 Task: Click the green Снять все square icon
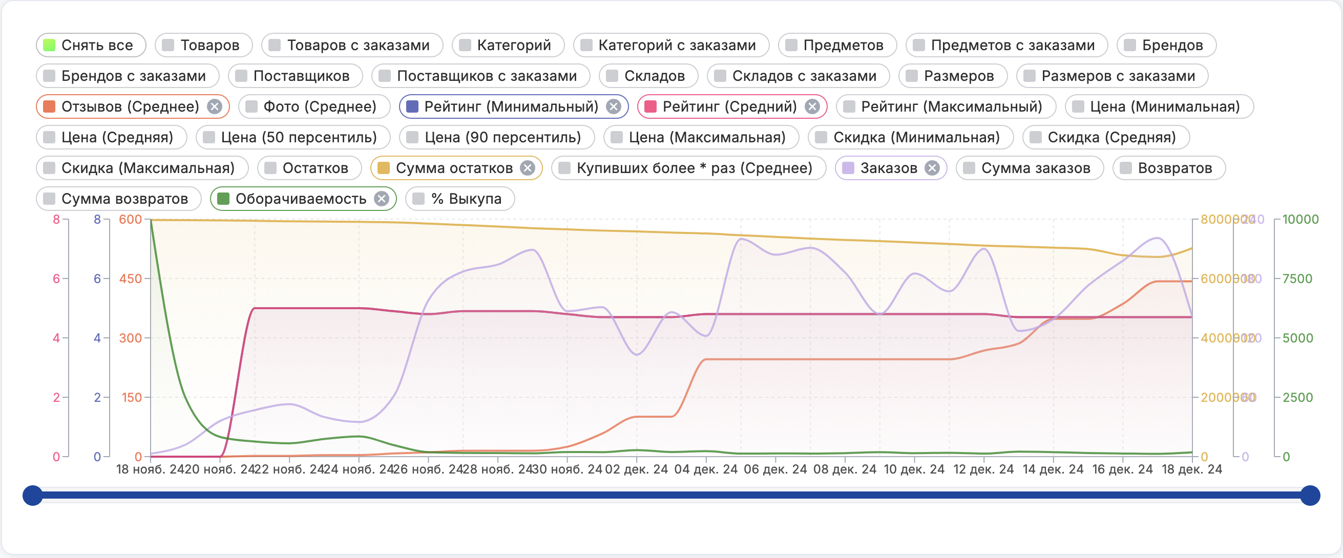(x=49, y=46)
